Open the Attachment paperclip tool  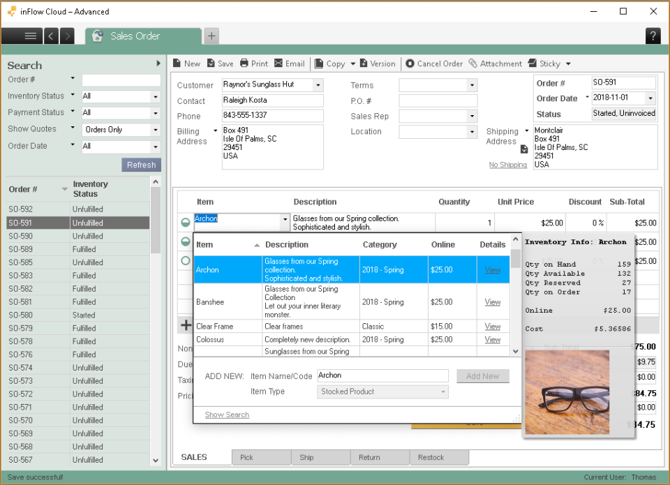(473, 64)
